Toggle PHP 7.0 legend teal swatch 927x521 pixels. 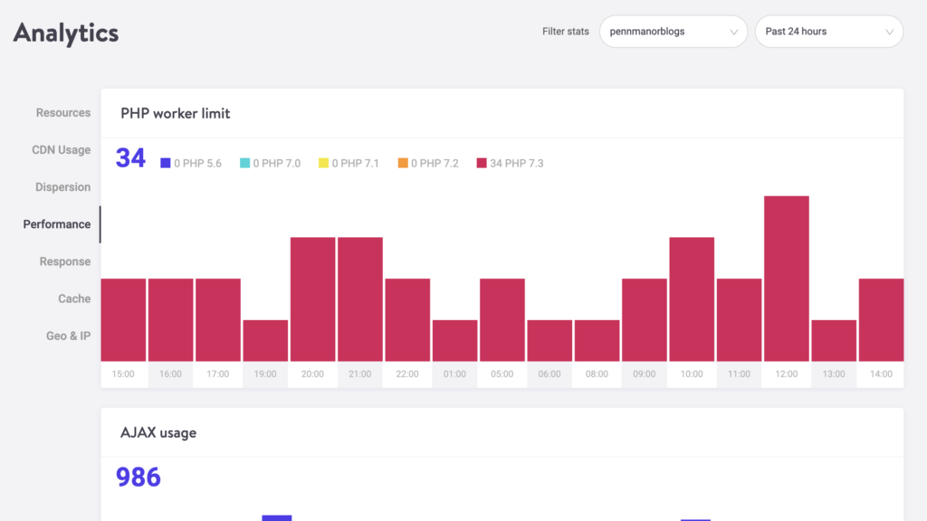pyautogui.click(x=244, y=164)
